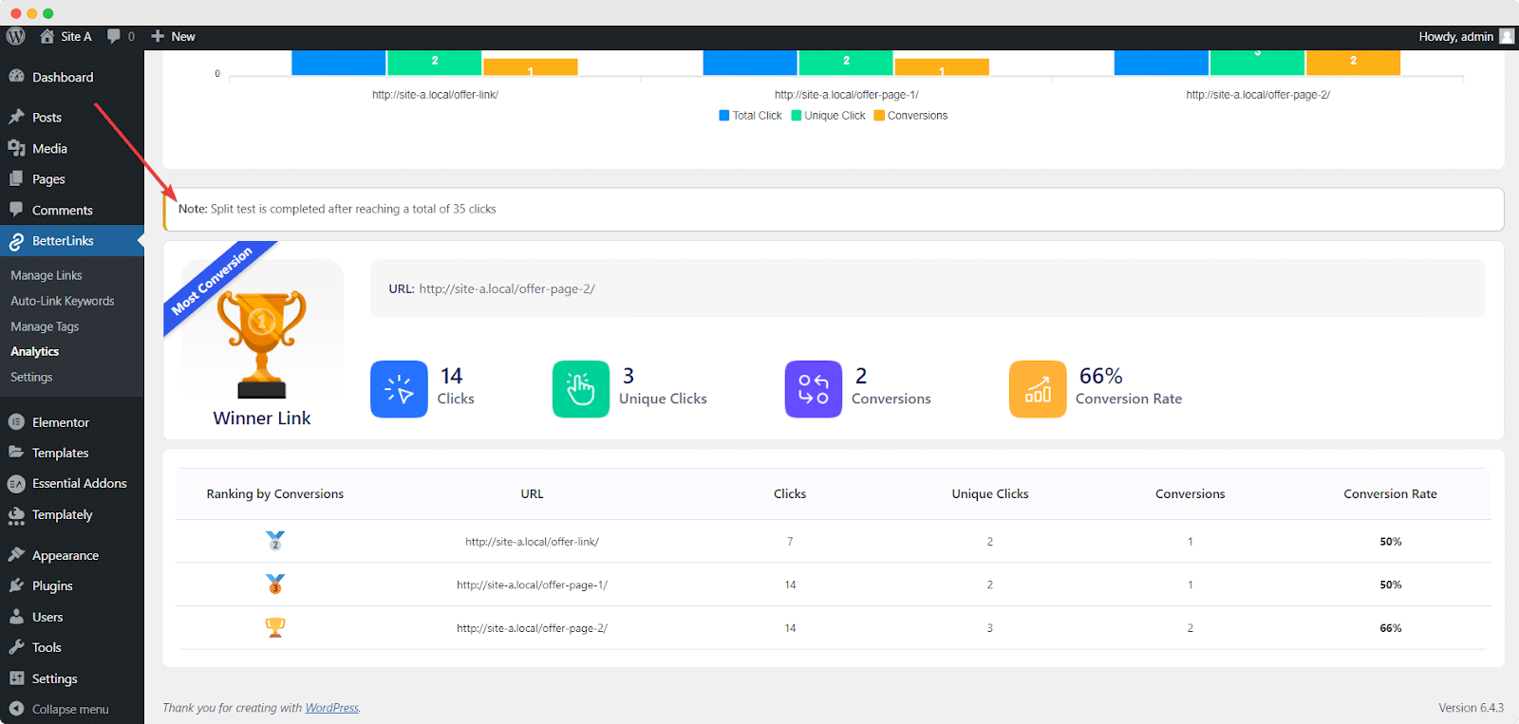The width and height of the screenshot is (1519, 724).
Task: Click the Winner Link trophy image
Action: tap(262, 343)
